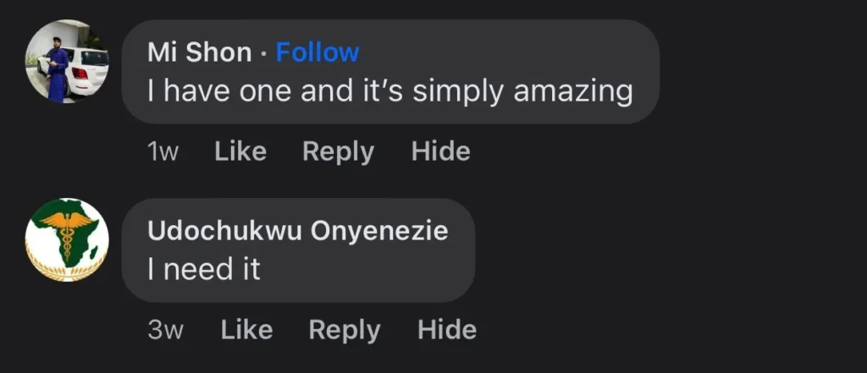
Task: Like Mi Shon's comment
Action: point(240,151)
